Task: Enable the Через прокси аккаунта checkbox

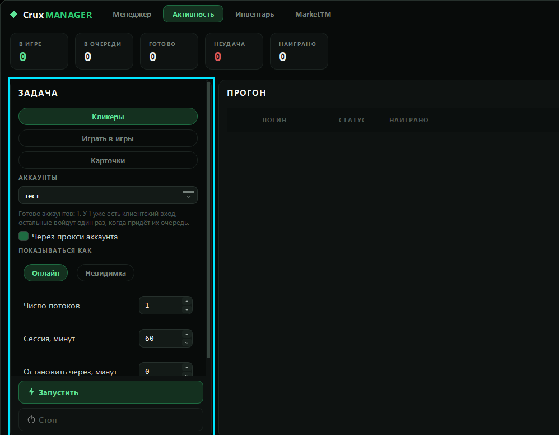Action: coord(24,236)
